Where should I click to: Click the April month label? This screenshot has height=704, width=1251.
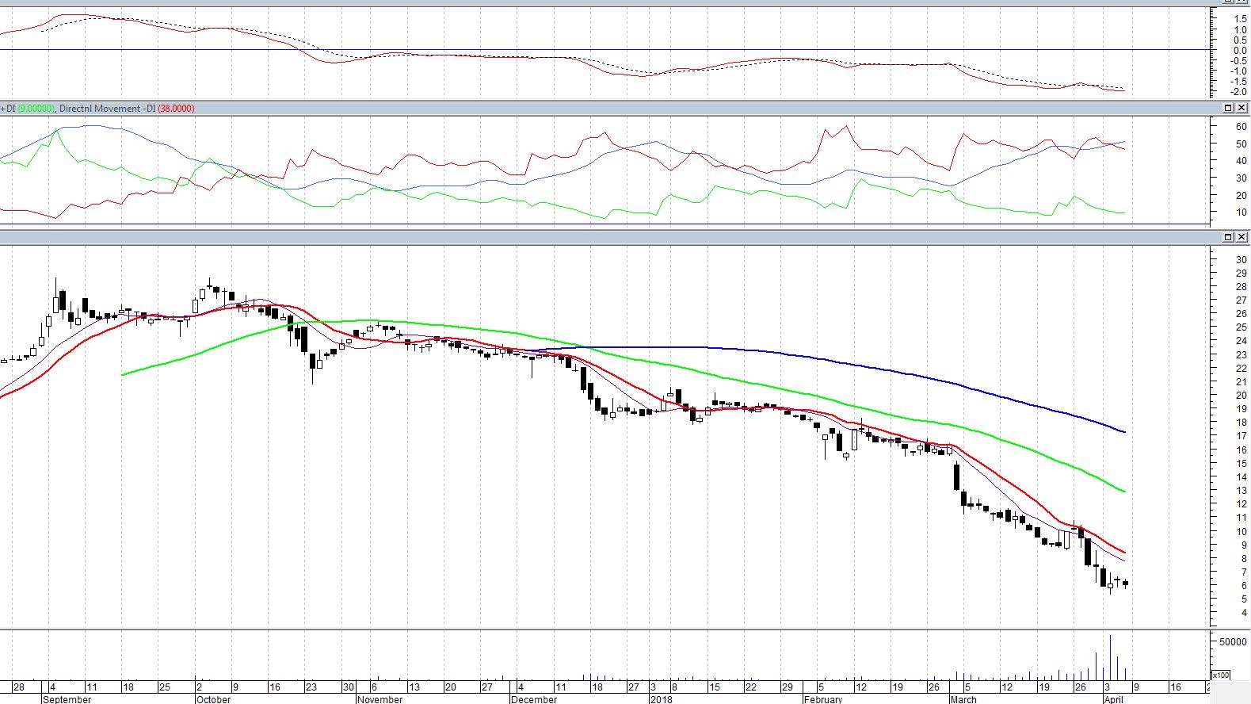tap(1114, 699)
